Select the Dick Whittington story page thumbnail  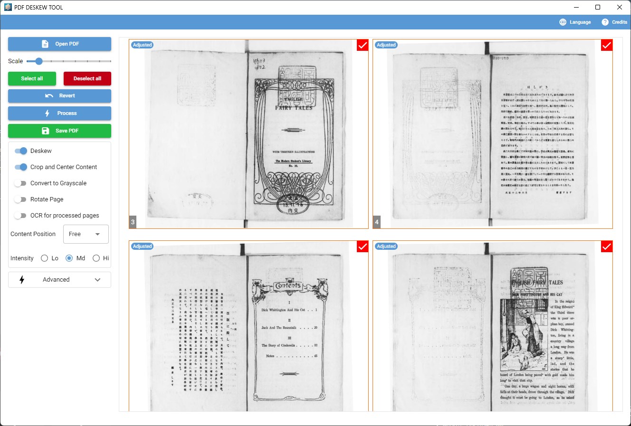(493, 326)
